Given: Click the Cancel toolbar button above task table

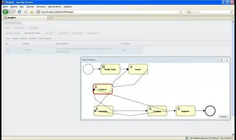Looking at the screenshot, I should (x=15, y=38).
